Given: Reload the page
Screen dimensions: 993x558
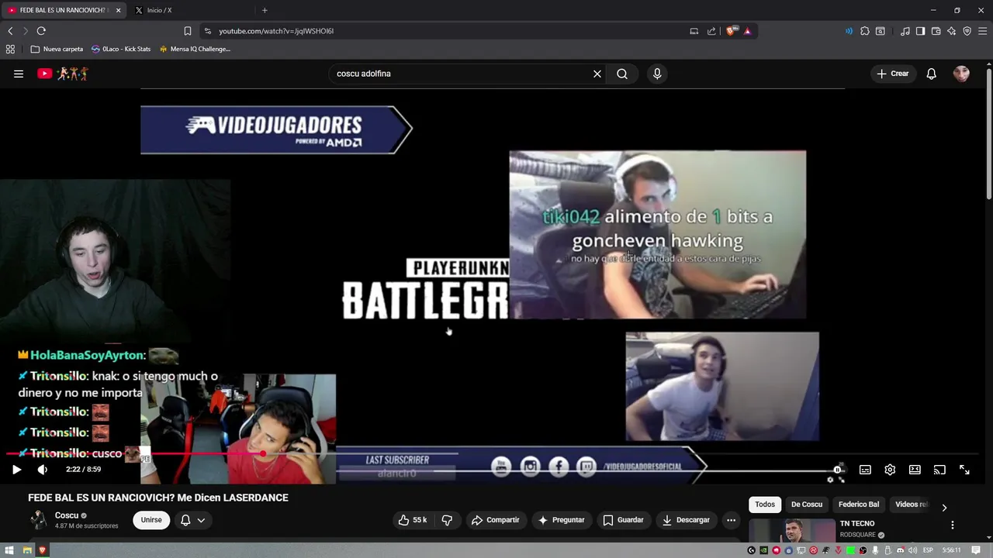Looking at the screenshot, I should pos(41,31).
